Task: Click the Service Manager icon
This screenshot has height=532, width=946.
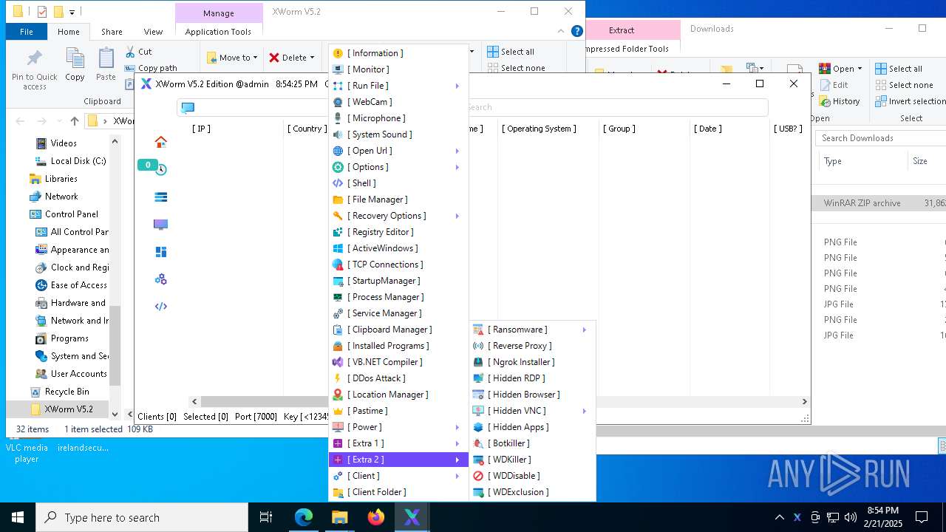Action: coord(338,313)
